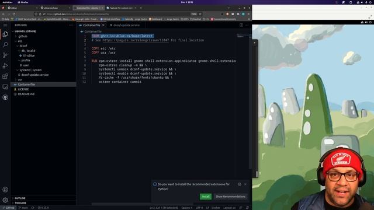This screenshot has height=210, width=374.
Task: Go back in Firefox browser
Action: (x=4, y=14)
